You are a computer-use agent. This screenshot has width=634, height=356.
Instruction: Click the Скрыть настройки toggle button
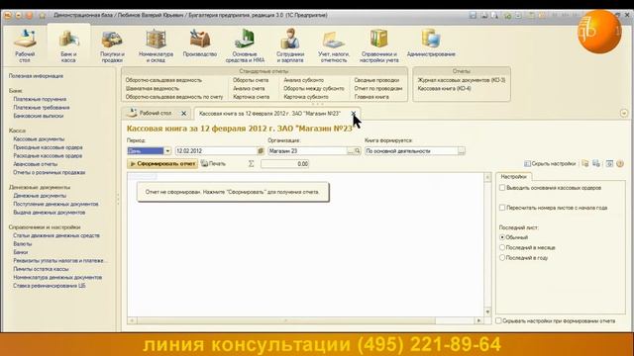(x=550, y=163)
